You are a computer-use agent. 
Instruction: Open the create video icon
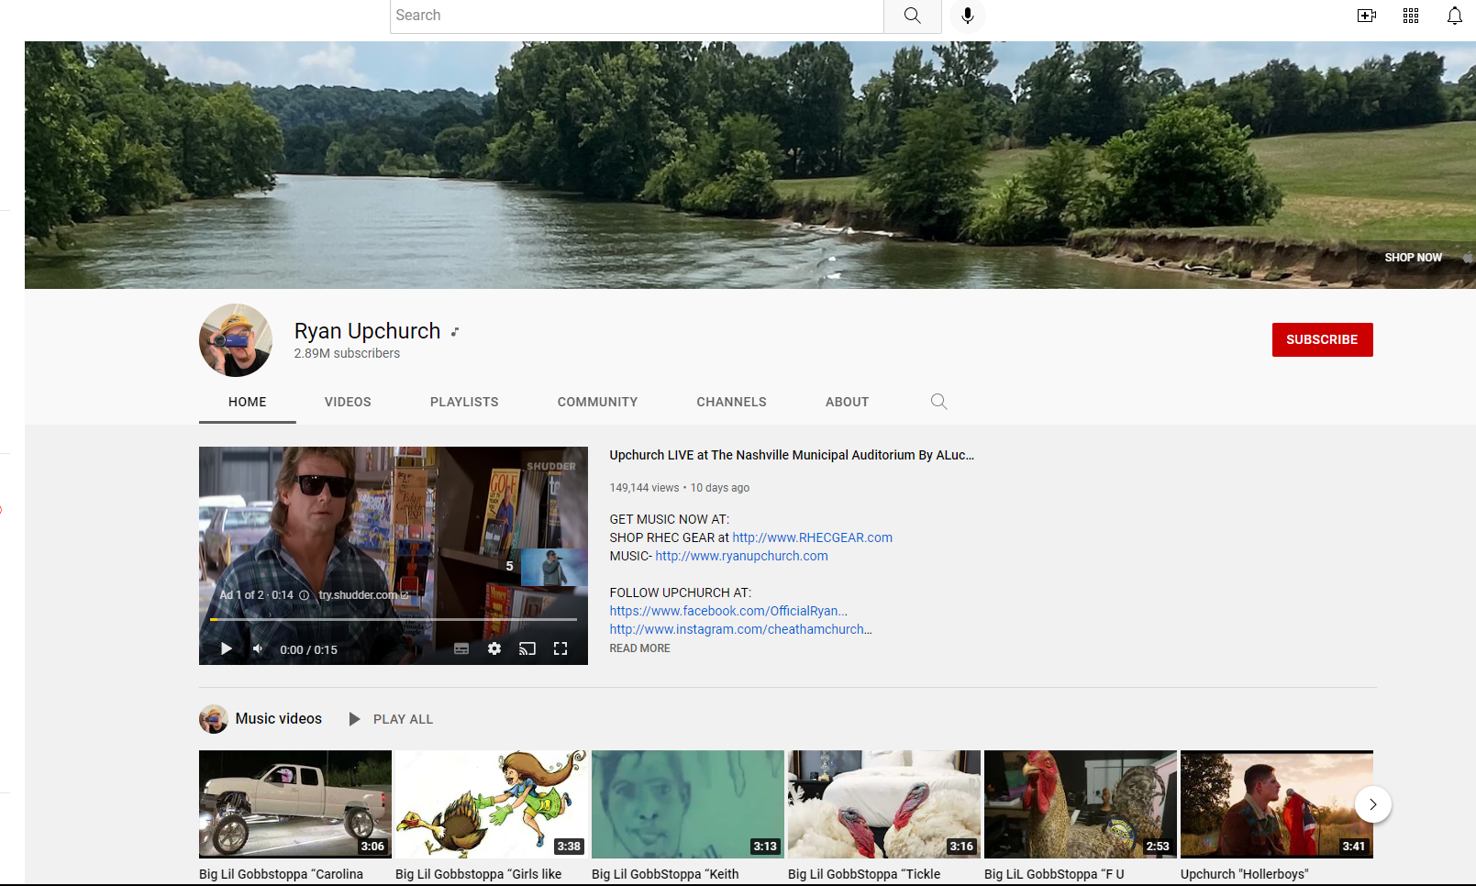click(1366, 16)
